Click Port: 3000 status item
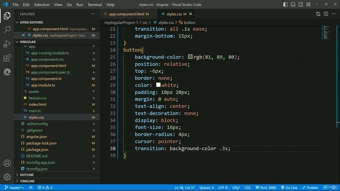340x191 pixels. pos(266,187)
